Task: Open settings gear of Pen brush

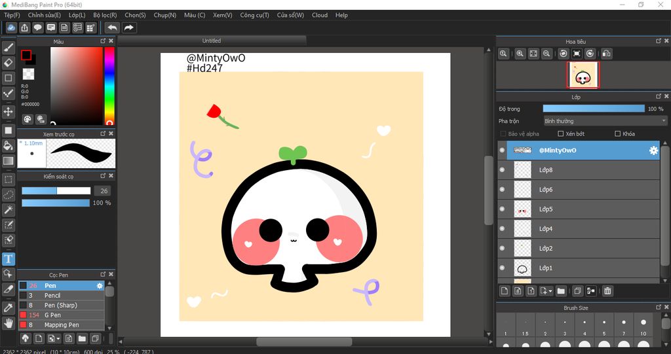Action: [x=100, y=285]
